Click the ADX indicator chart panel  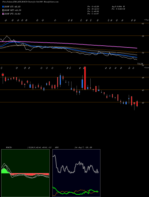point(76,173)
